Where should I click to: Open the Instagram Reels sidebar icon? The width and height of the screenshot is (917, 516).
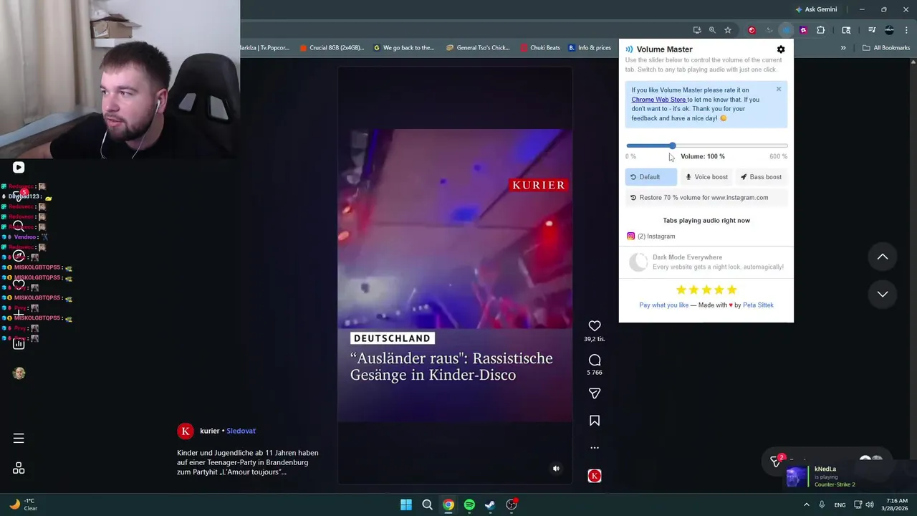(x=19, y=167)
